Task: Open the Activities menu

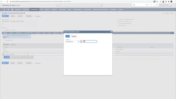Action: [18, 10]
